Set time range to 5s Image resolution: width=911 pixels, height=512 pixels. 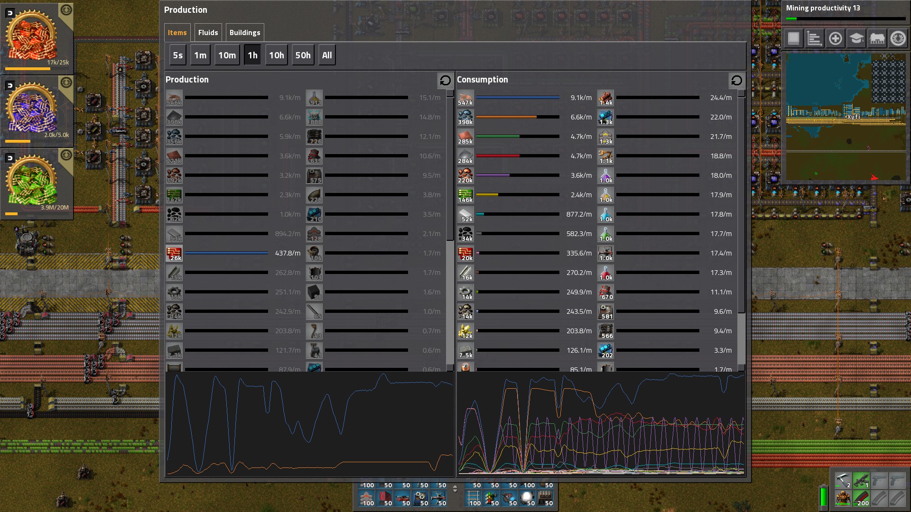tap(178, 55)
